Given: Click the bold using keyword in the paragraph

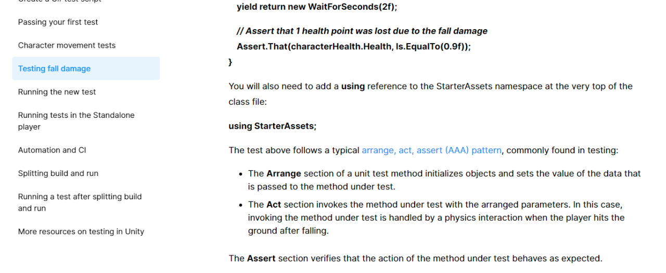Looking at the screenshot, I should [353, 86].
